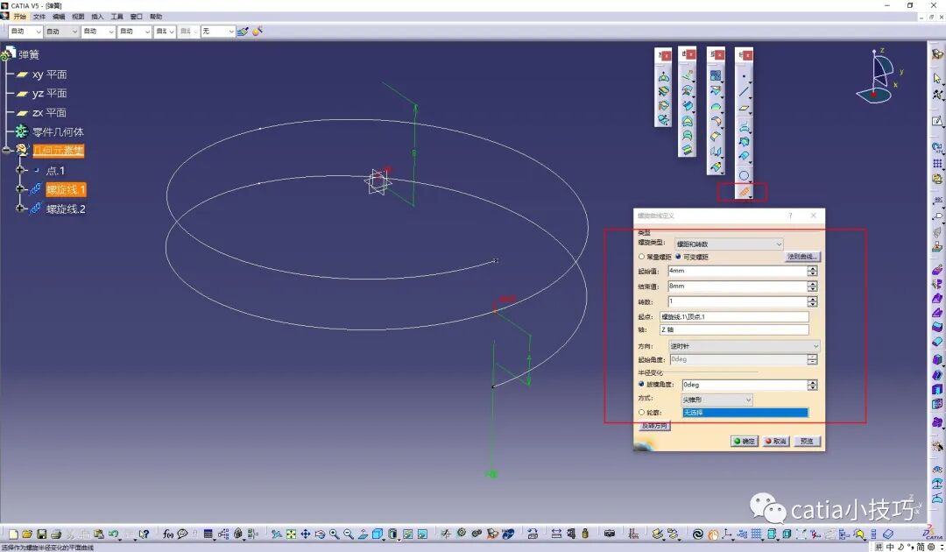Activate the Pan four-arrow icon

pyautogui.click(x=306, y=534)
